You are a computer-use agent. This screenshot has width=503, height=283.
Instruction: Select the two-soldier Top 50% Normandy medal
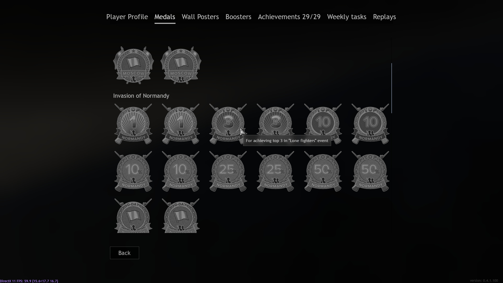[x=370, y=171]
